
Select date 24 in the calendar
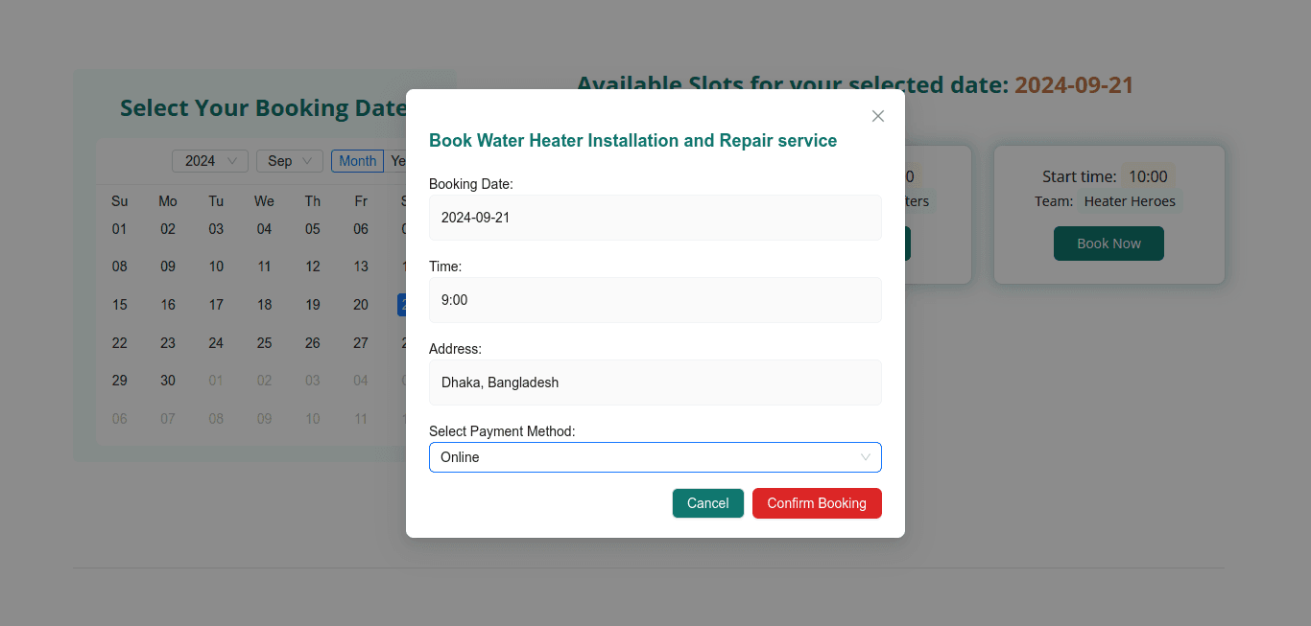[x=216, y=343]
